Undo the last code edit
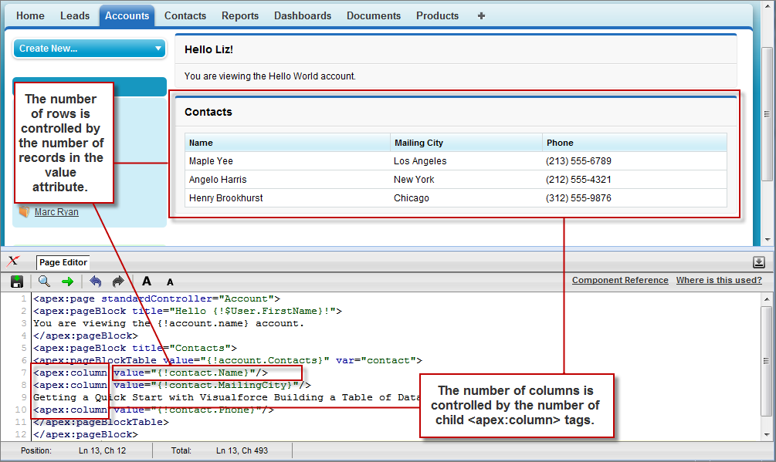776x462 pixels. 96,281
